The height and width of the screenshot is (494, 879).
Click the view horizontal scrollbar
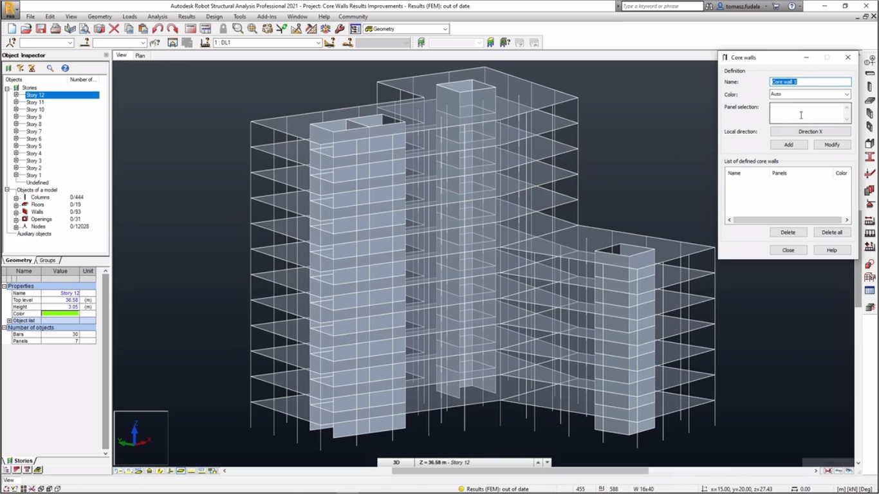(520, 471)
